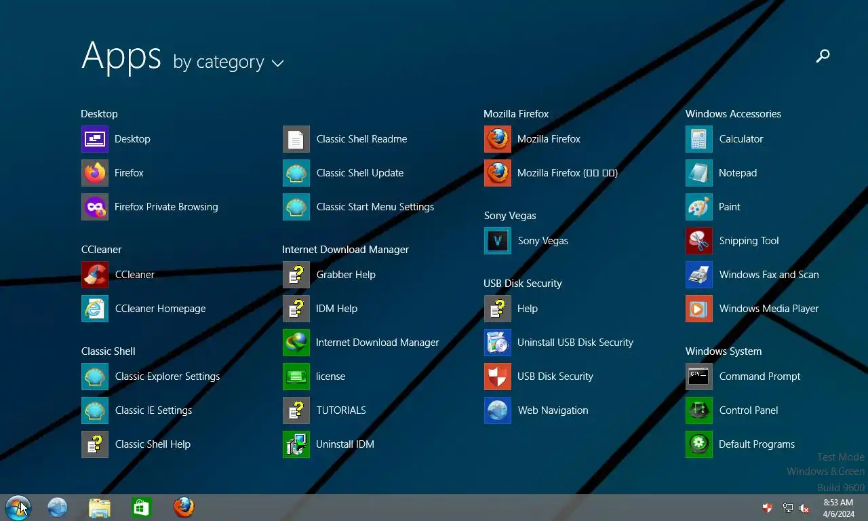Launch the Snipping Tool icon

[x=699, y=241]
